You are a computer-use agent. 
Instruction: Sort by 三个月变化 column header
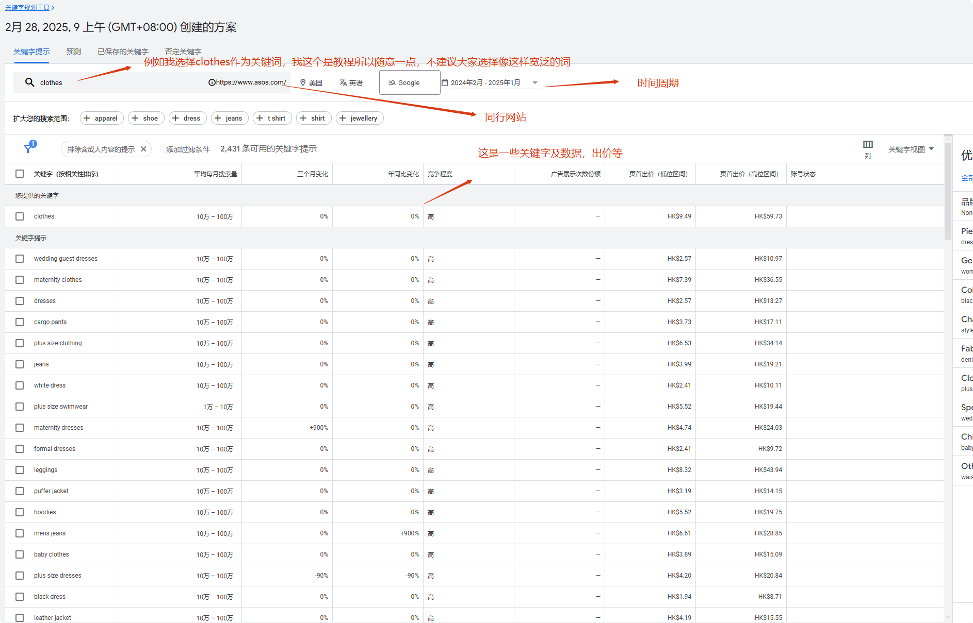tap(313, 174)
